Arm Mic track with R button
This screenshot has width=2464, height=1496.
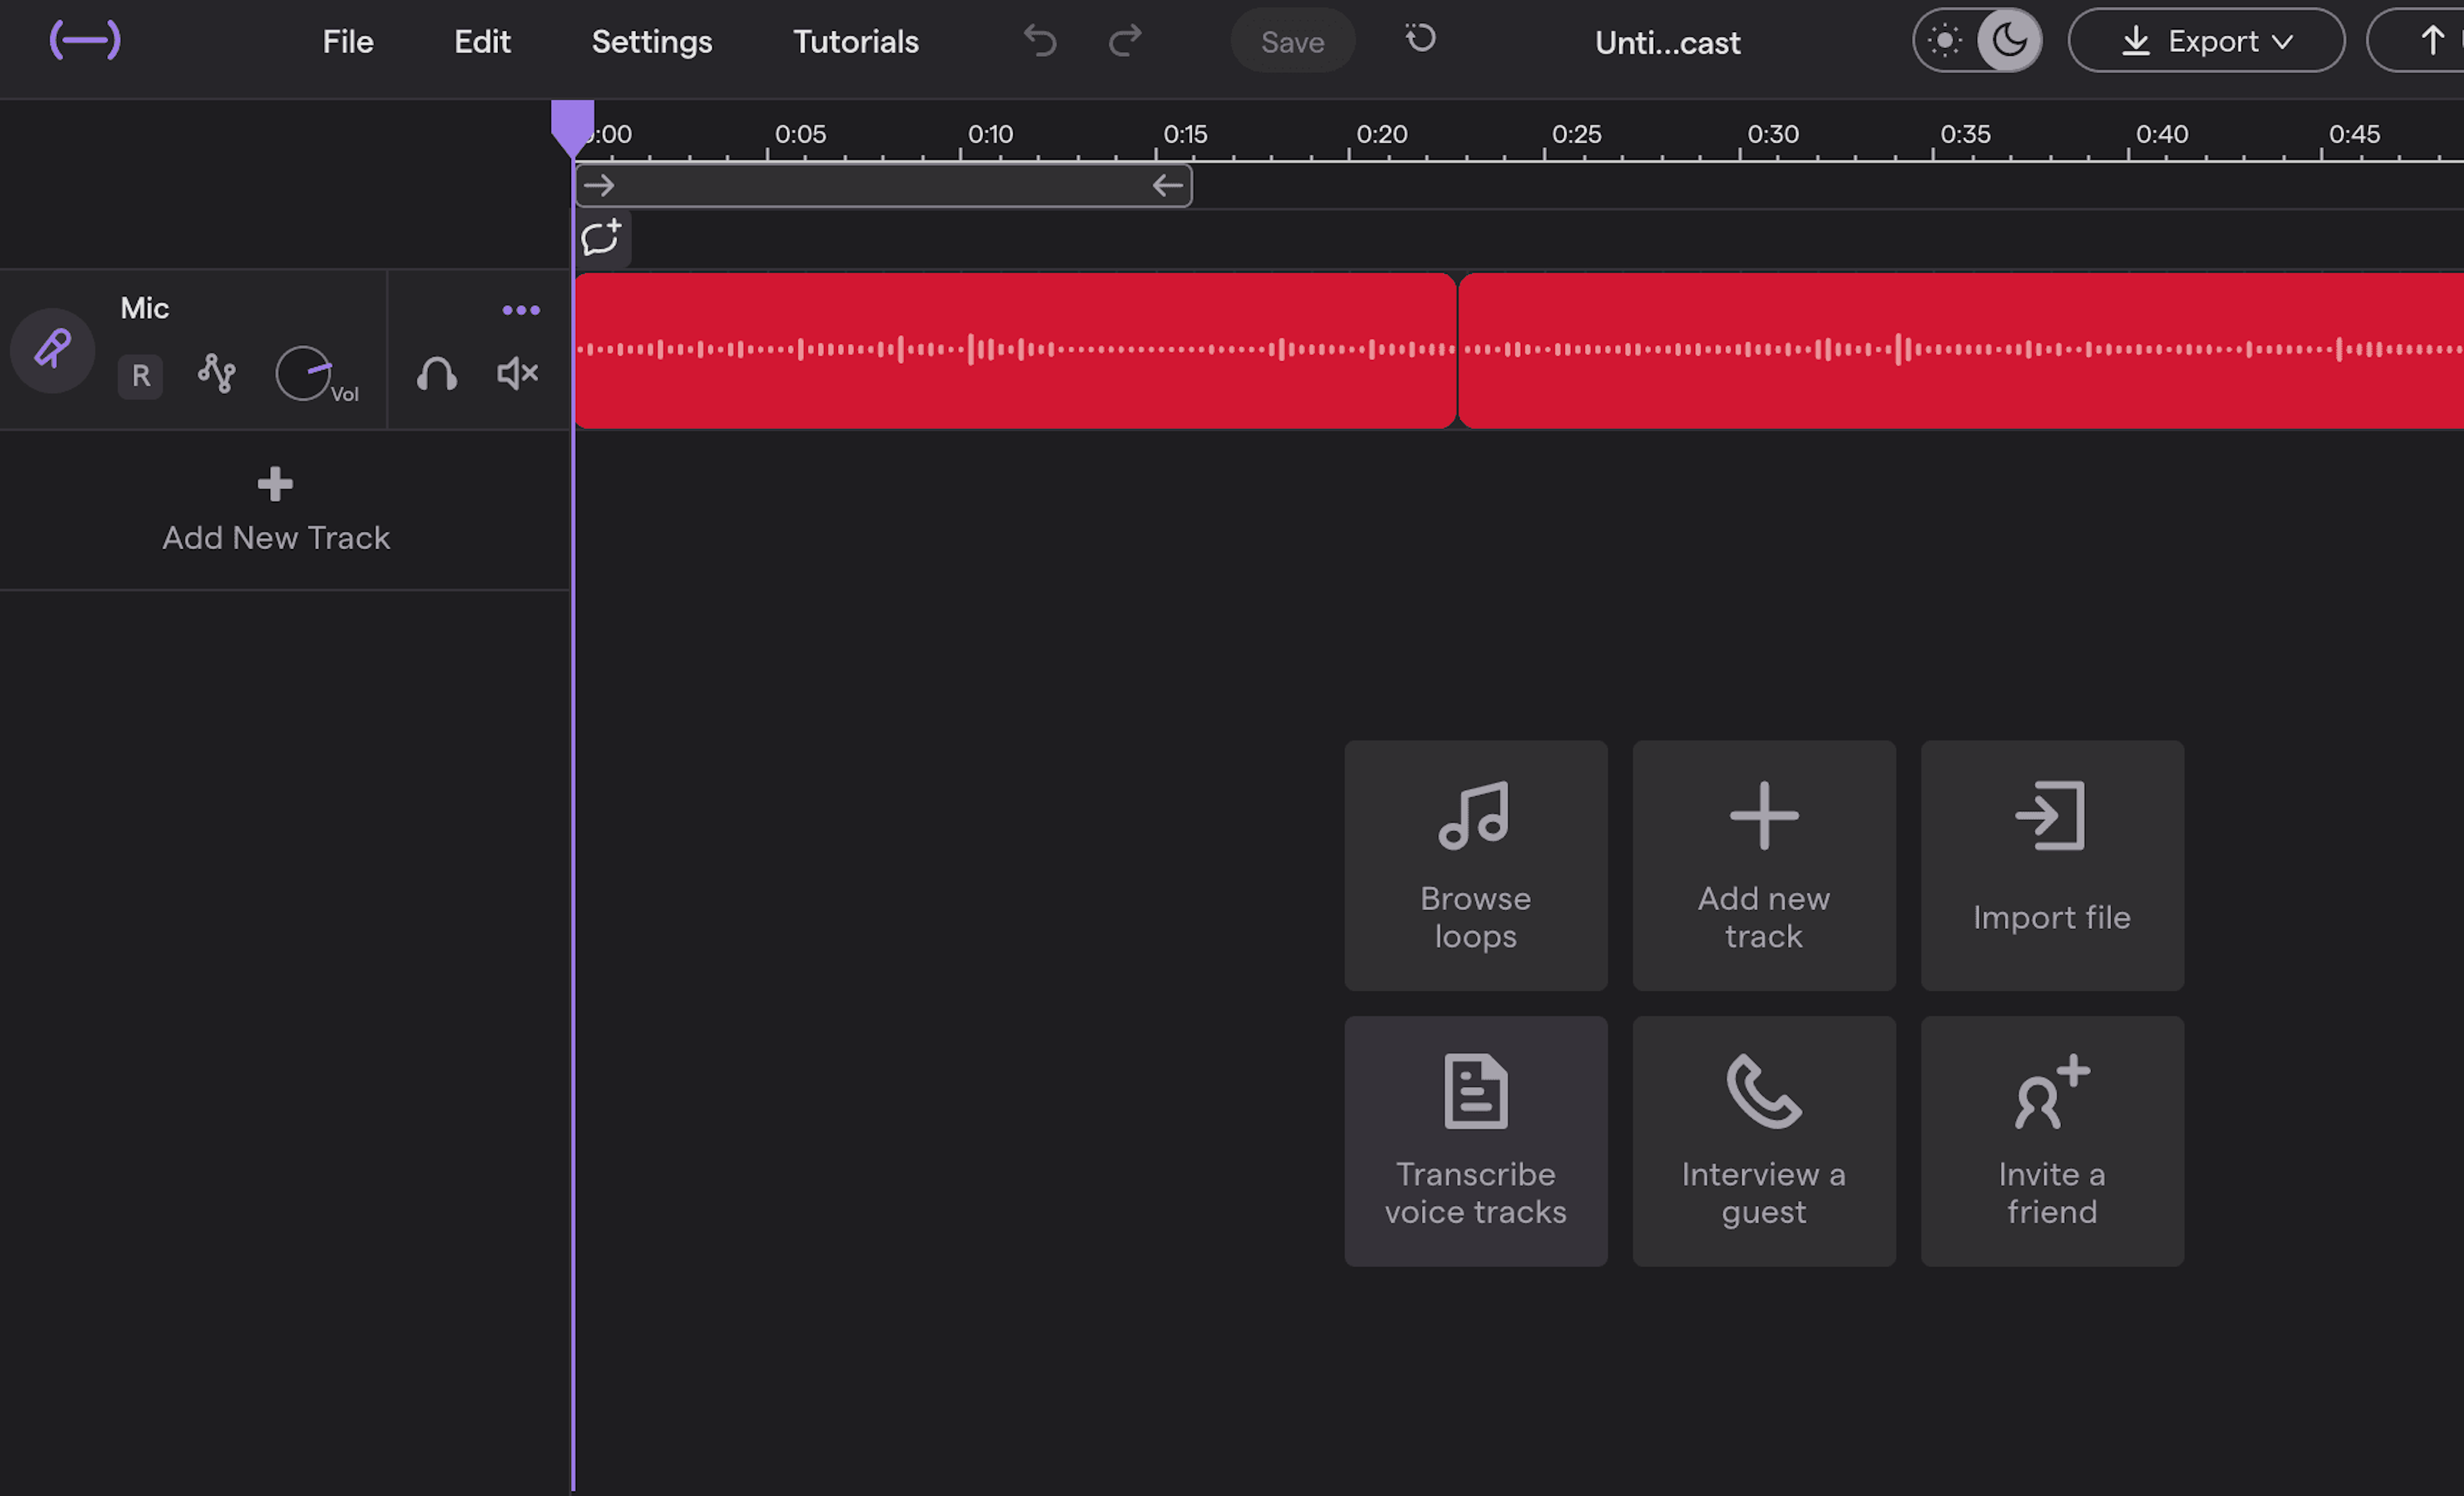pos(140,376)
